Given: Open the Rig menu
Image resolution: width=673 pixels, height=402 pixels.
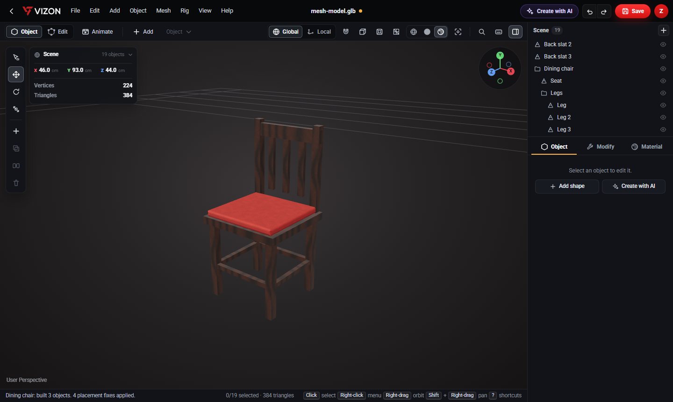Looking at the screenshot, I should point(185,11).
